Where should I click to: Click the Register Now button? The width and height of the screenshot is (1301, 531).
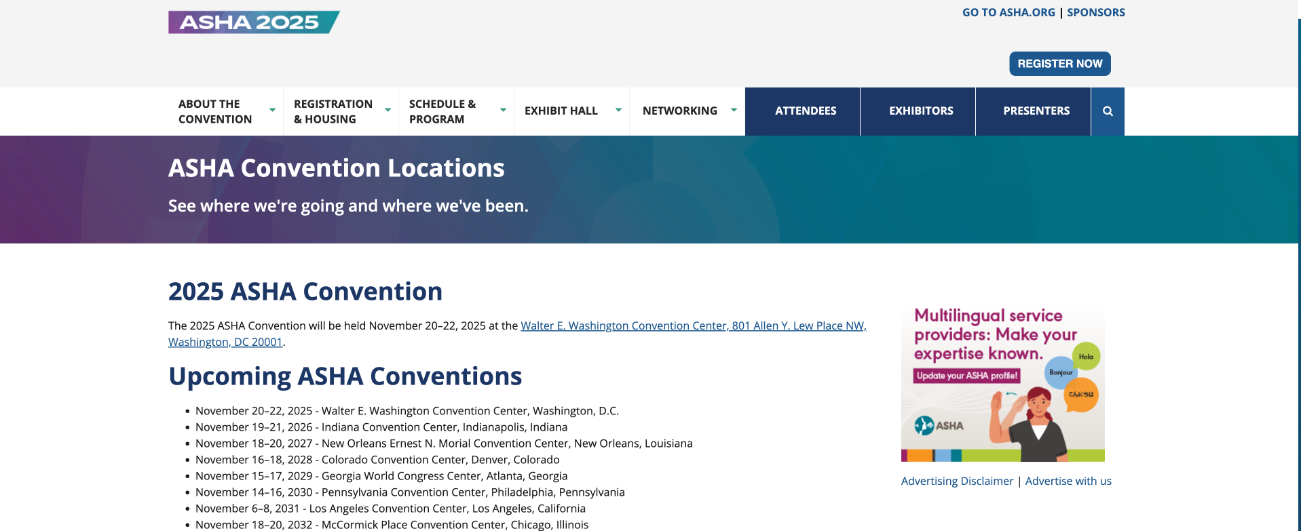pos(1060,64)
